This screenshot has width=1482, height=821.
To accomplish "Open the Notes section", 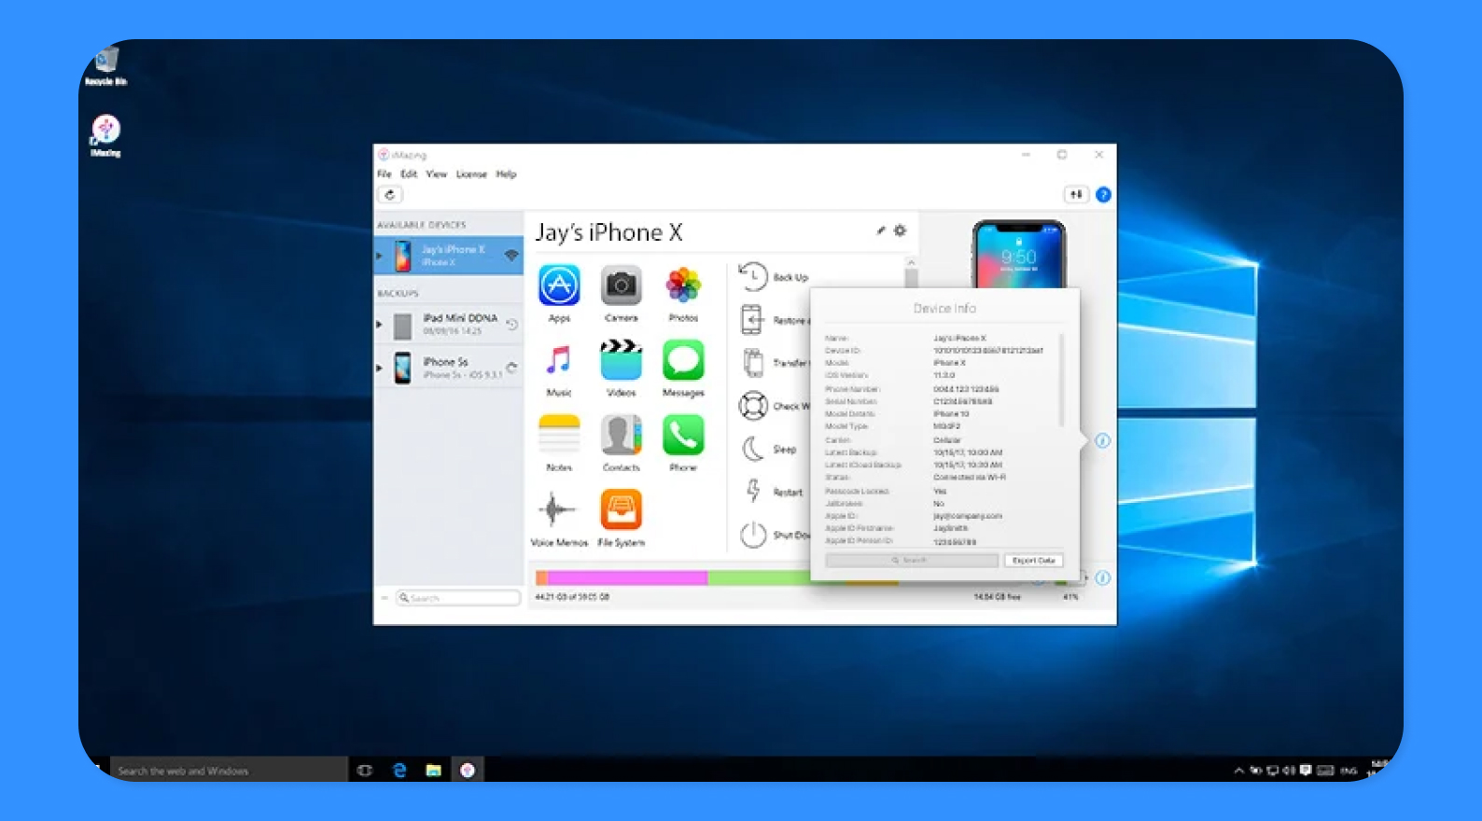I will pos(559,435).
